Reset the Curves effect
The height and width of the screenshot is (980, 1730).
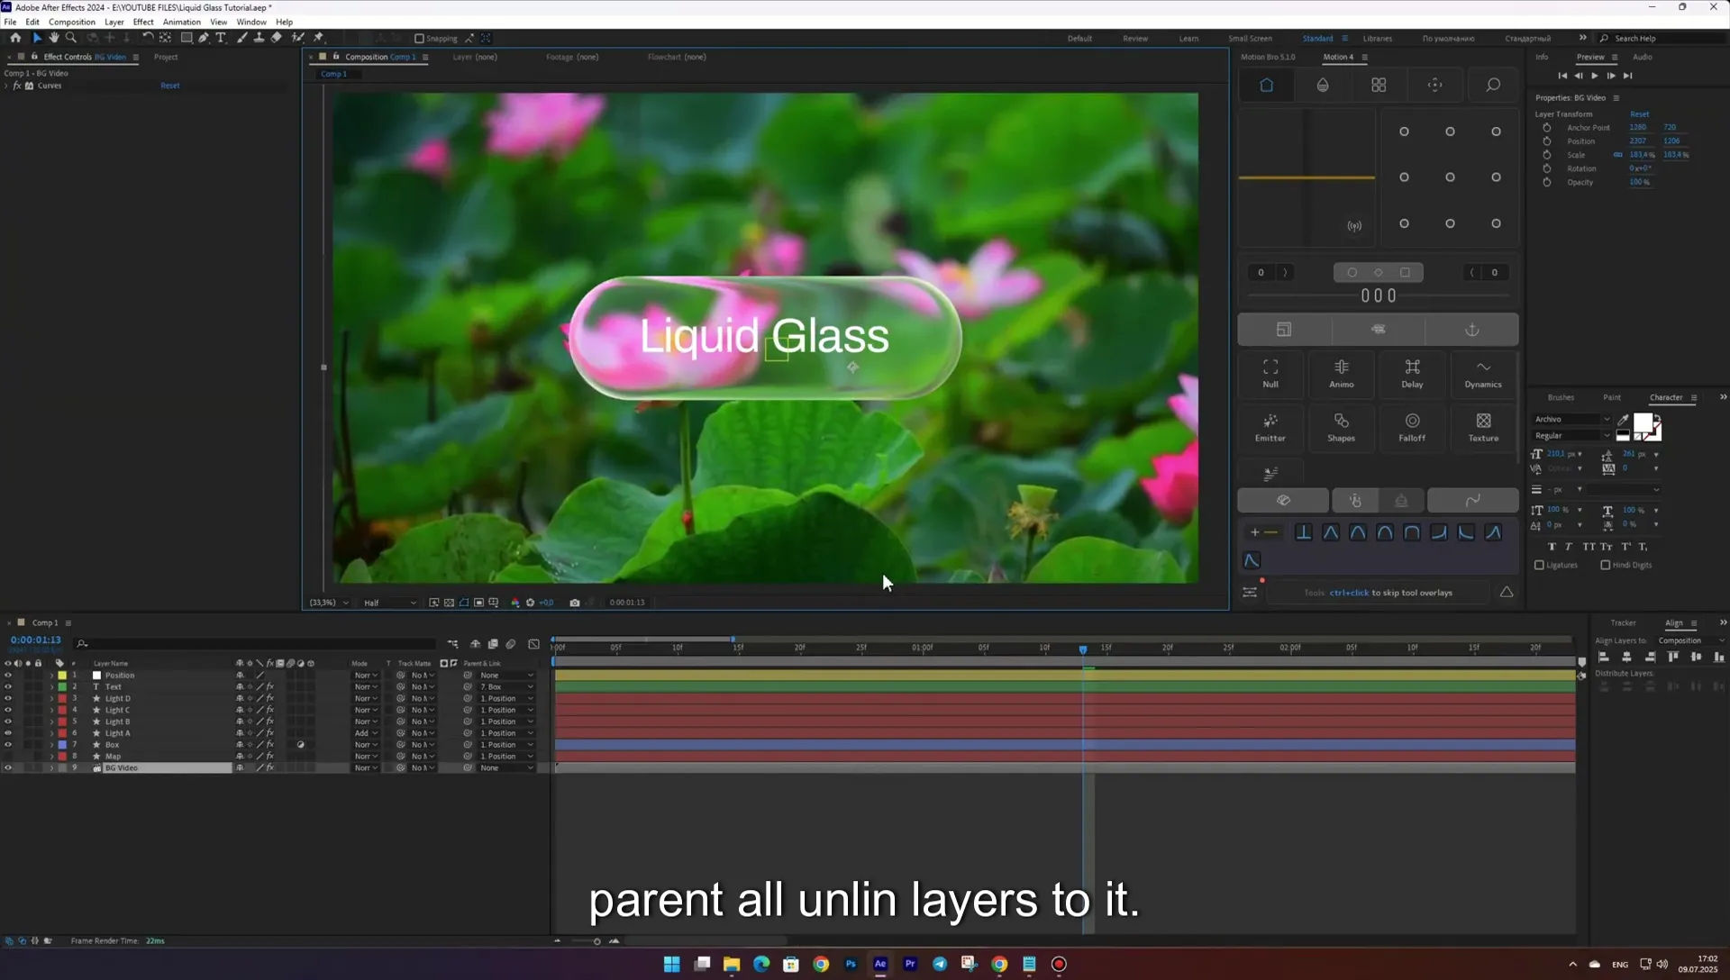(170, 86)
